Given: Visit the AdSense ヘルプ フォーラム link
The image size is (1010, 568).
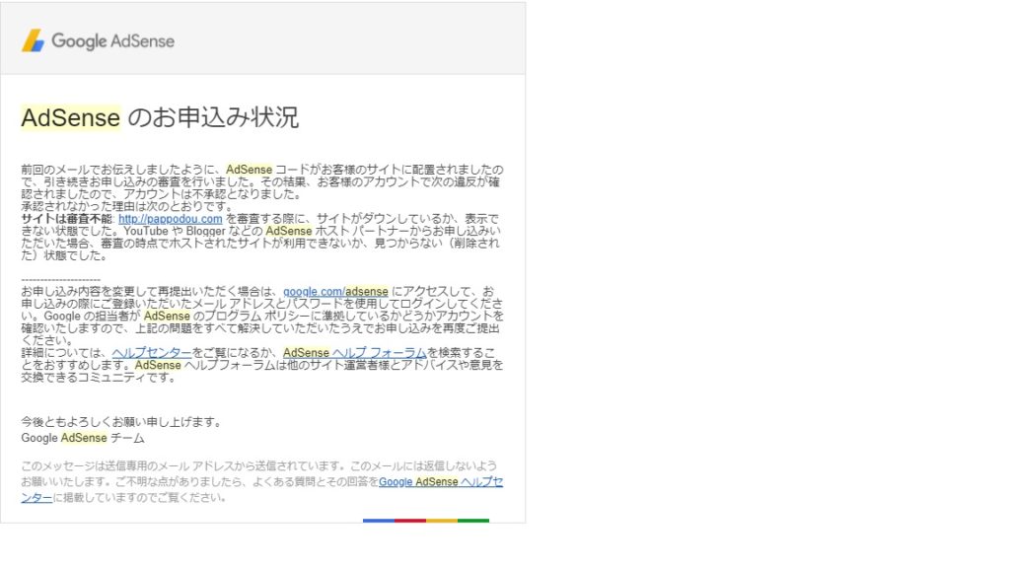Looking at the screenshot, I should pyautogui.click(x=355, y=353).
